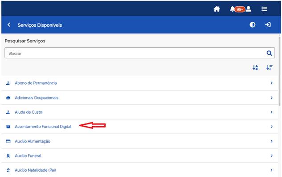Click the Auxílio Natalidade baby icon
The width and height of the screenshot is (282, 177).
8,170
